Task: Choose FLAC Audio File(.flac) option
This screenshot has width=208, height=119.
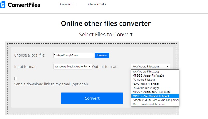Action: click(x=155, y=84)
